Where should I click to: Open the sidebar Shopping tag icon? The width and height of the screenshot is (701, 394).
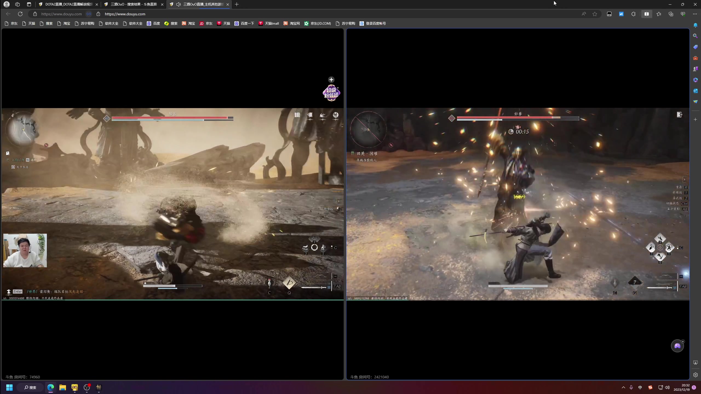pyautogui.click(x=695, y=47)
